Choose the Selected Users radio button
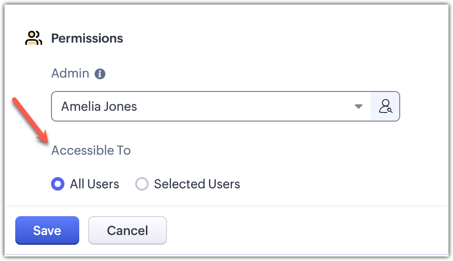 tap(142, 184)
